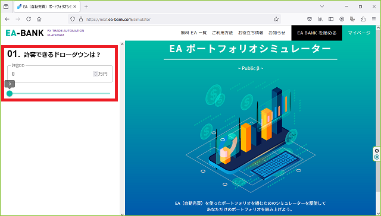Click the drawdown slider handle
The height and width of the screenshot is (216, 381).
[x=10, y=94]
